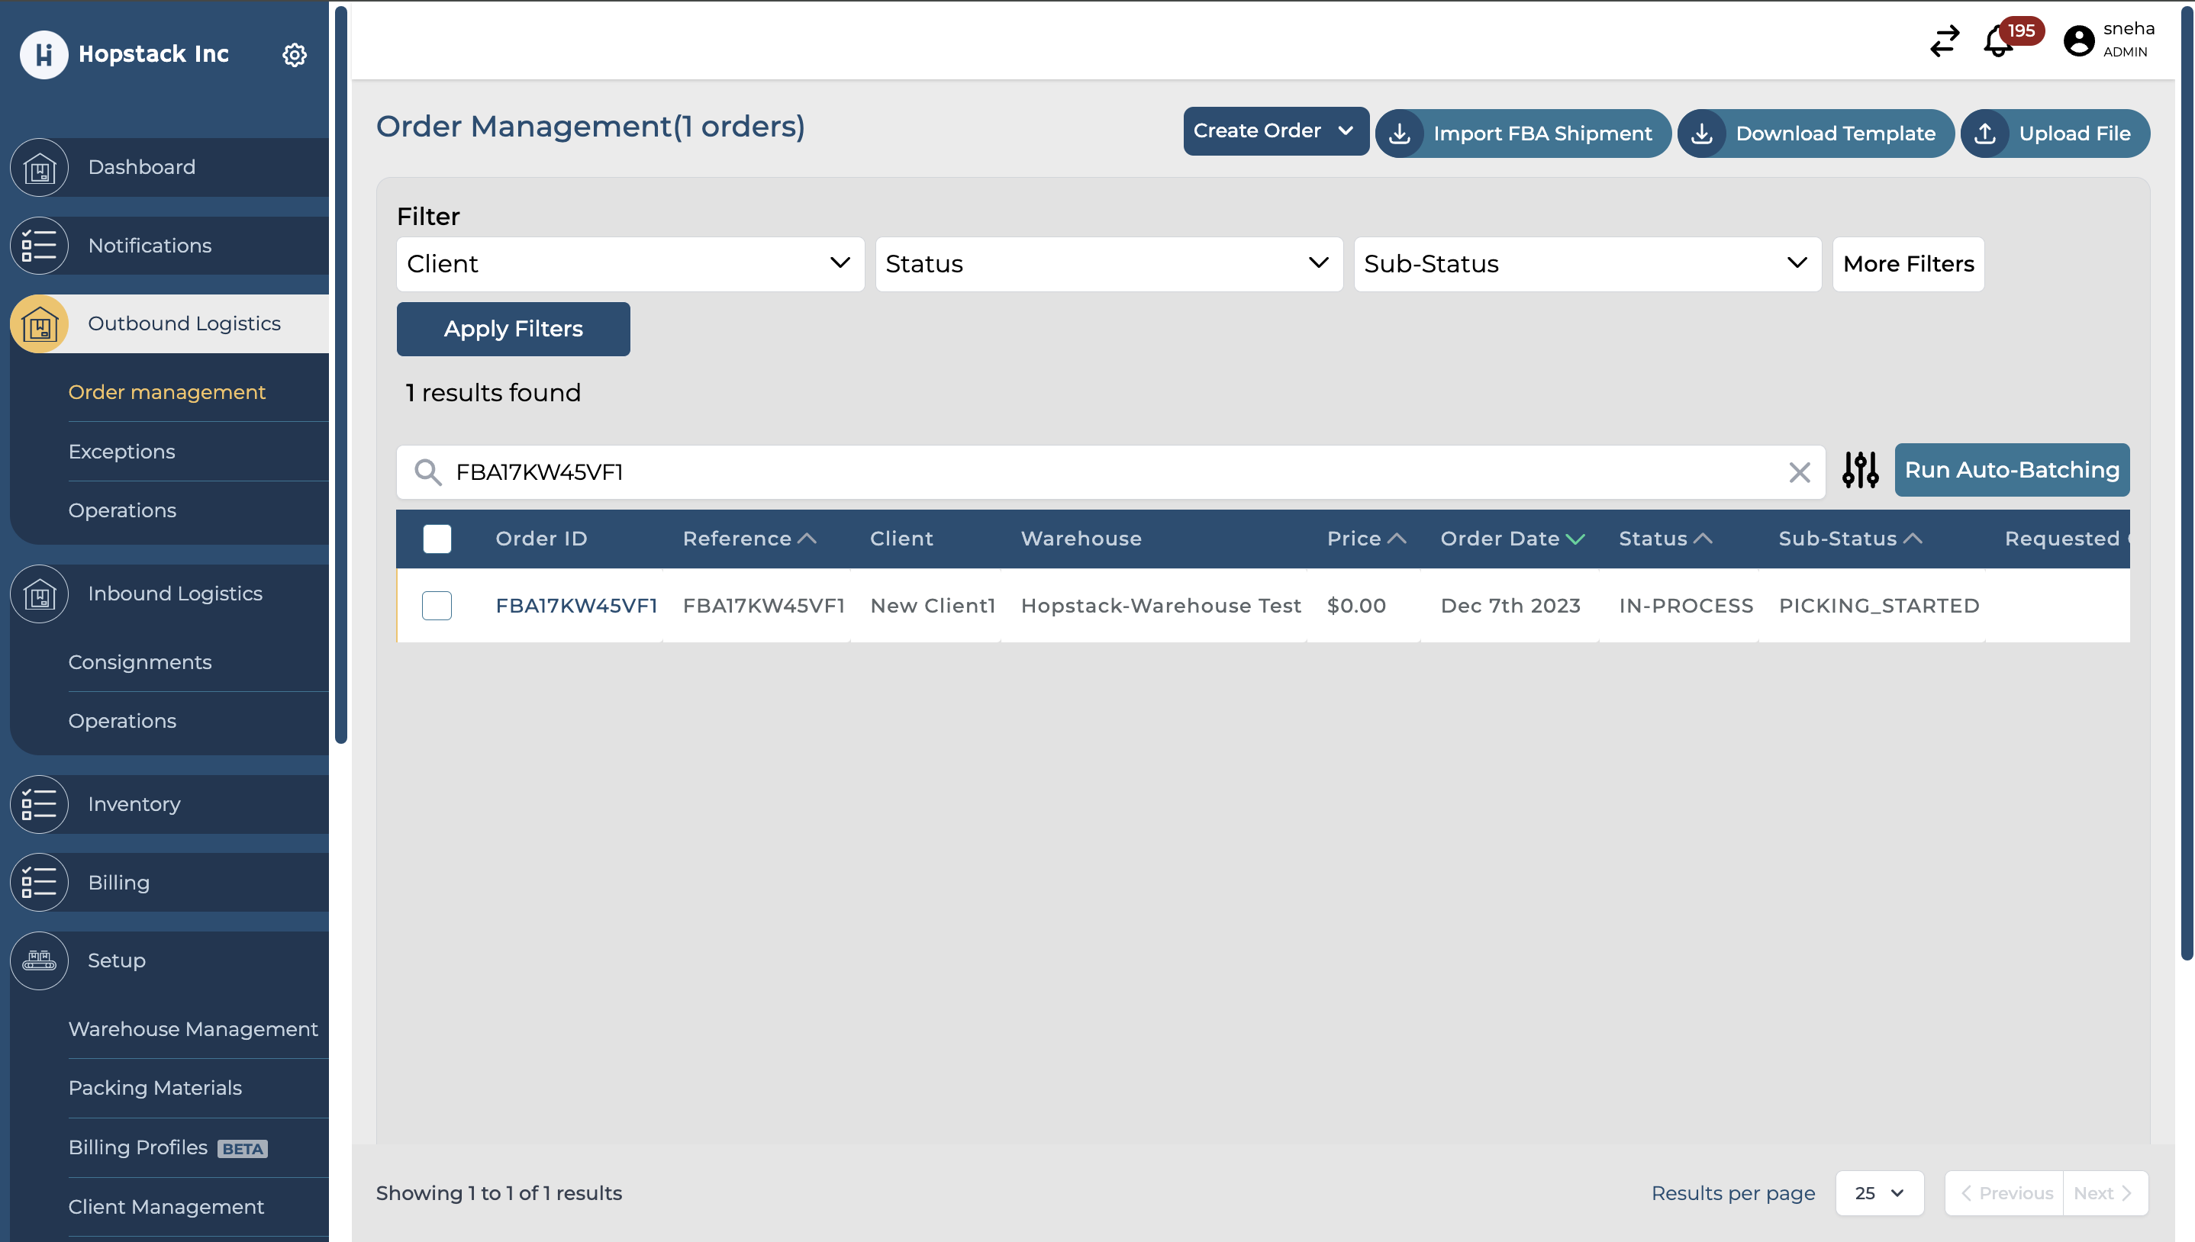Open order link FBA17KW45VF1
Screen dimensions: 2195x1242
pos(575,606)
